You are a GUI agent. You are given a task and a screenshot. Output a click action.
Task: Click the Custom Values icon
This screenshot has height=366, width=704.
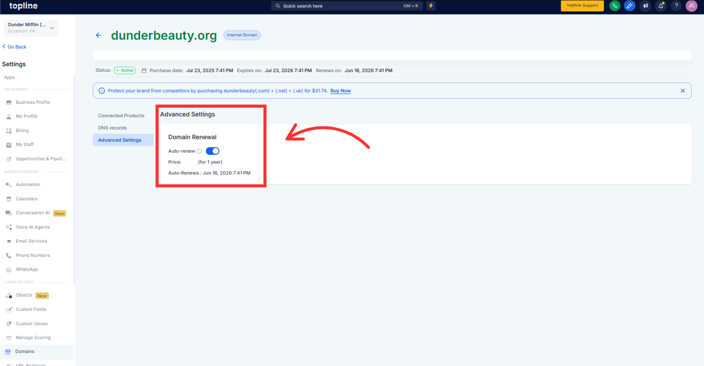click(x=9, y=324)
